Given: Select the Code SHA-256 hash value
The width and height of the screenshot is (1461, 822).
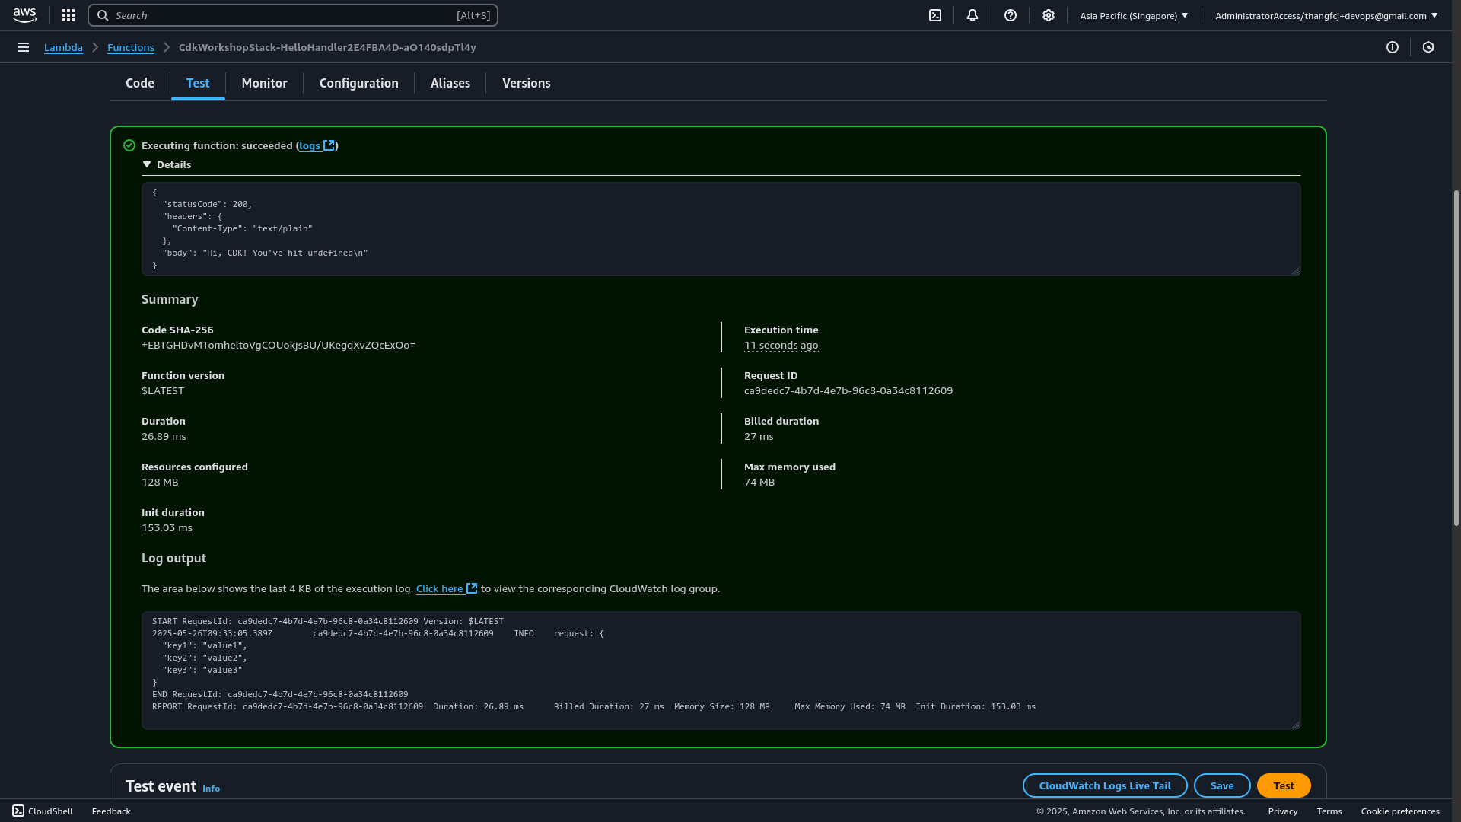Looking at the screenshot, I should 279,345.
